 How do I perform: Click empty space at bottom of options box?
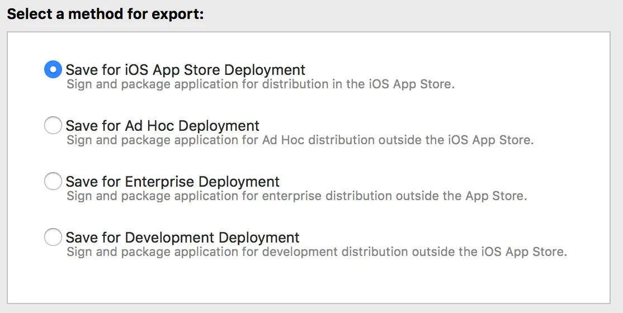coord(308,282)
